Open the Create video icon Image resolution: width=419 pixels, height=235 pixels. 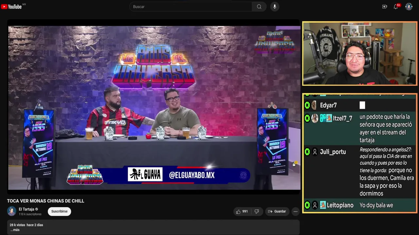(x=385, y=7)
